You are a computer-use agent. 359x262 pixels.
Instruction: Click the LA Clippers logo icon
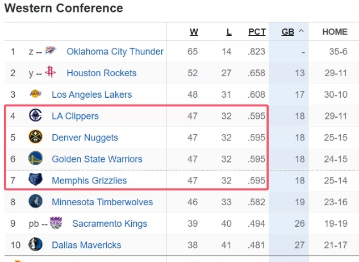35,116
